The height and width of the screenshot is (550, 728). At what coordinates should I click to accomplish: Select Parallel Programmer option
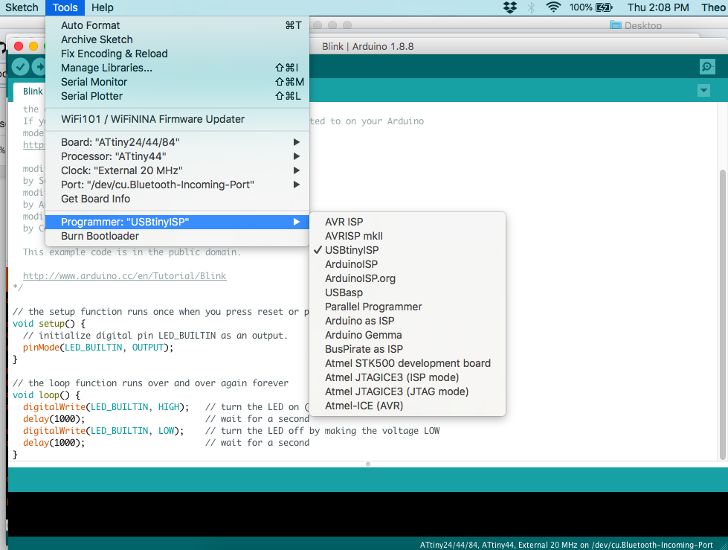coord(408,307)
